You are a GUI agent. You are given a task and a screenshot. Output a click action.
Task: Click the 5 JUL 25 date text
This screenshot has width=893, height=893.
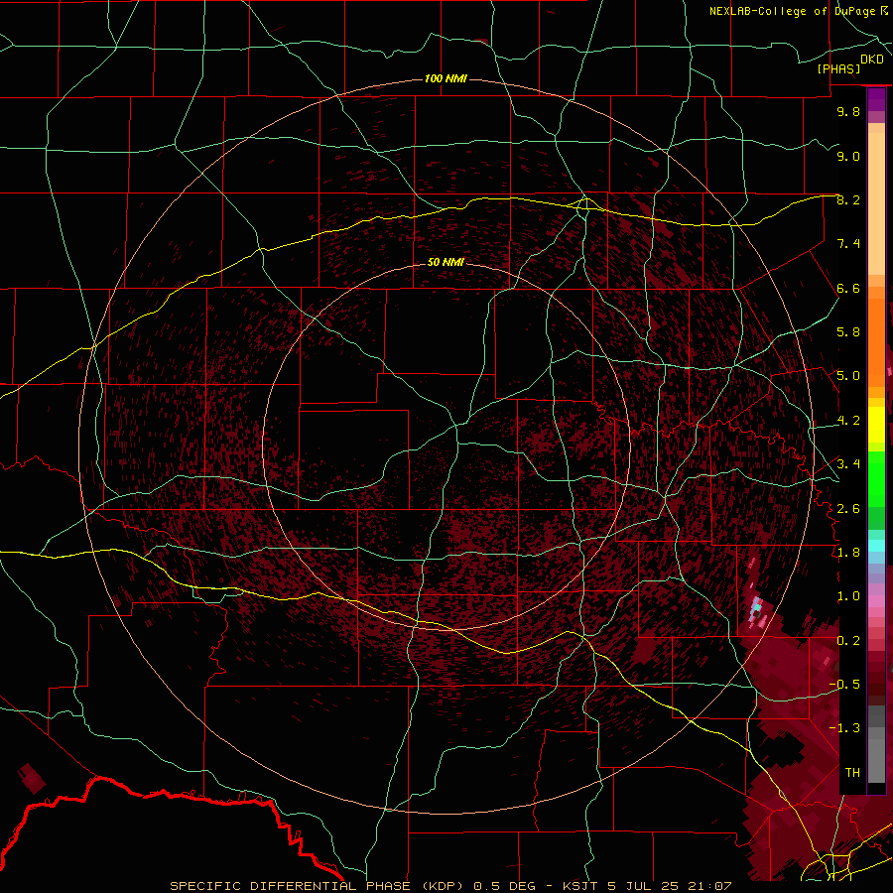(x=643, y=886)
